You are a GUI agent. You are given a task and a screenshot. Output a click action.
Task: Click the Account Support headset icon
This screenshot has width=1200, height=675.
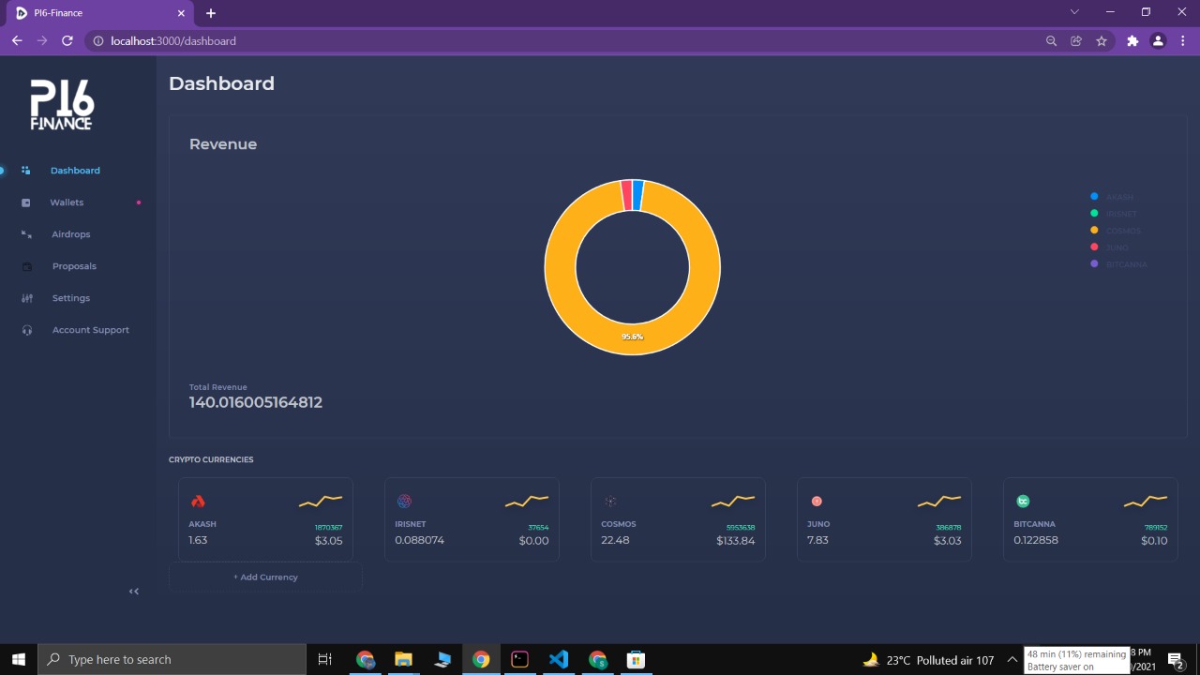pyautogui.click(x=27, y=330)
